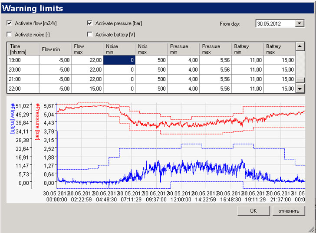Open the From day date dropdown
316x233 pixels.
pos(300,23)
